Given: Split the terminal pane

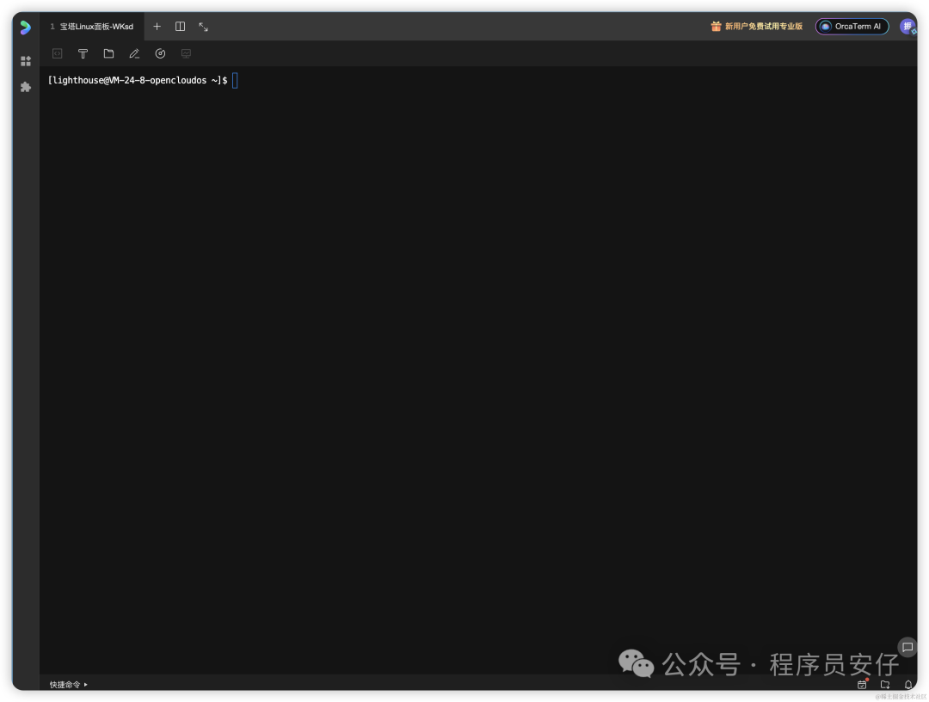Looking at the screenshot, I should (x=180, y=27).
